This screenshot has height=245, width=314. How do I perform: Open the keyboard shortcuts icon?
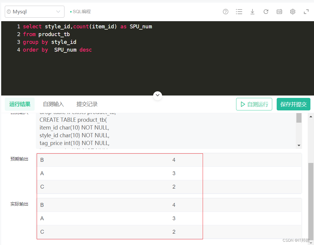279,12
